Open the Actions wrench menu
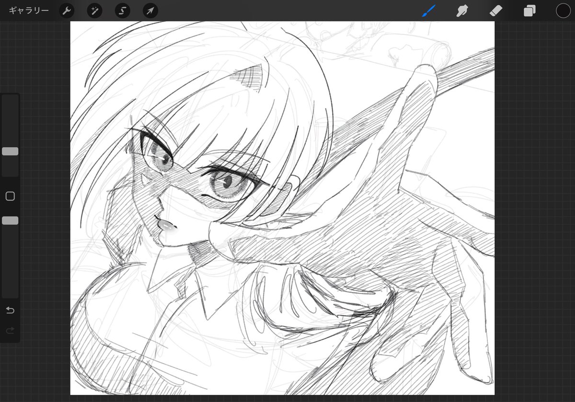The width and height of the screenshot is (575, 402). point(67,11)
